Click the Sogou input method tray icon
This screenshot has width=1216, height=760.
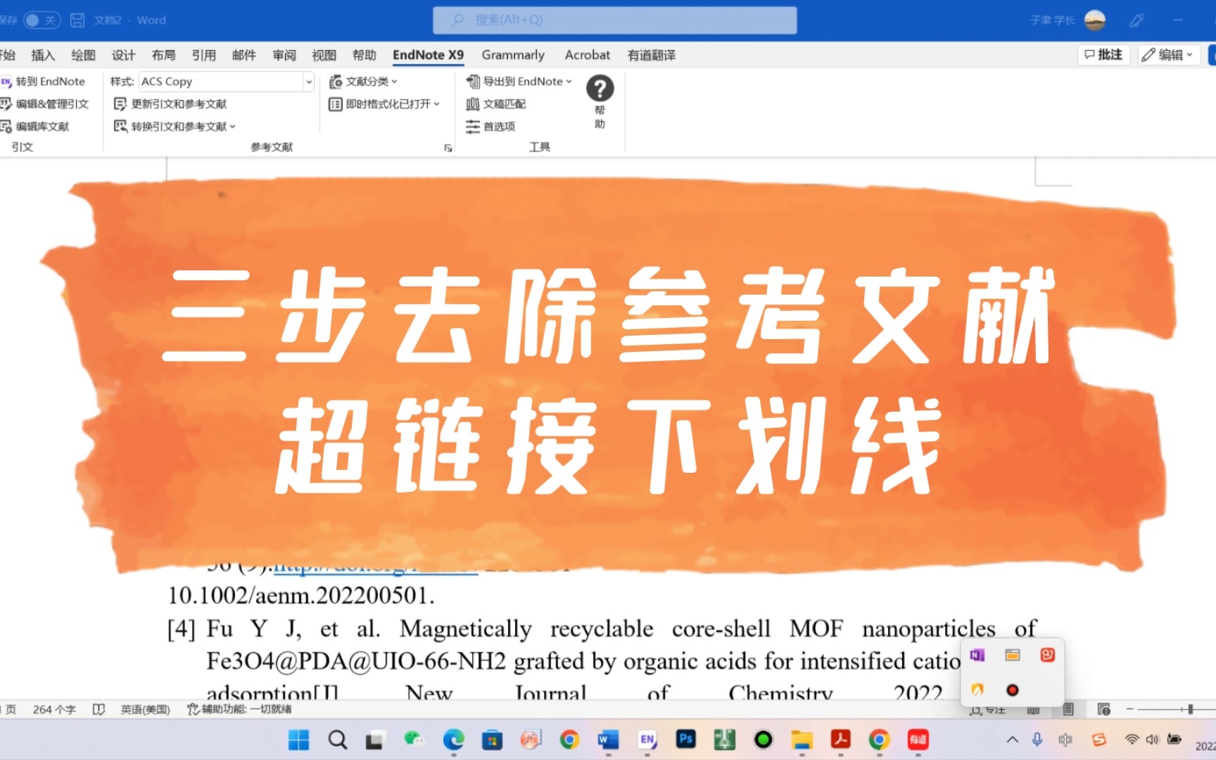point(1099,740)
